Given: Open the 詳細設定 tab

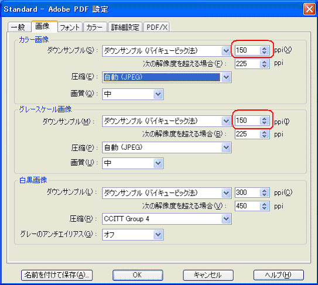Looking at the screenshot, I should [125, 27].
